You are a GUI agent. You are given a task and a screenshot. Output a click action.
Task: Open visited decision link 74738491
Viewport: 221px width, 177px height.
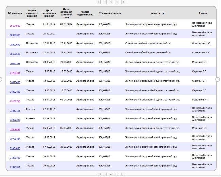coord(15,73)
